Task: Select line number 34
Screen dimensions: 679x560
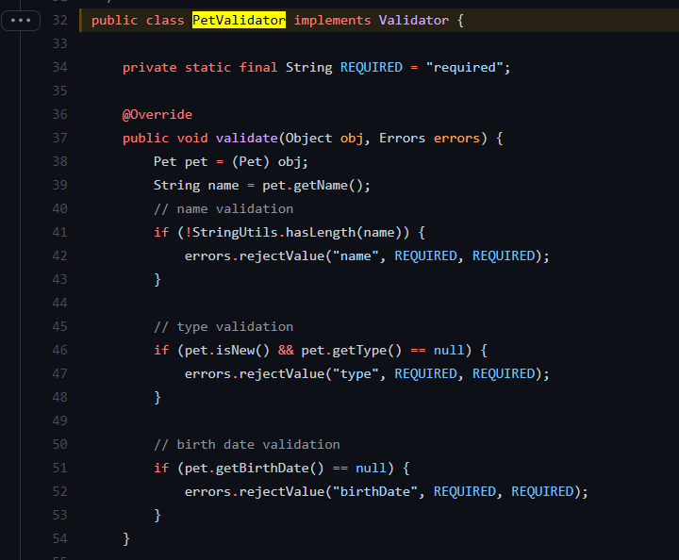Action: coord(59,68)
